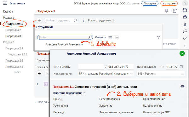Print Подраздел 1.1 via the printer icon
Screen dimensions: 189x117
(182, 86)
